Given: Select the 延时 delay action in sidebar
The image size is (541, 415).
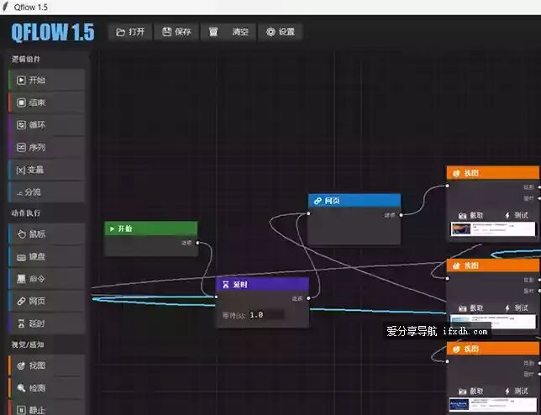Looking at the screenshot, I should 46,323.
